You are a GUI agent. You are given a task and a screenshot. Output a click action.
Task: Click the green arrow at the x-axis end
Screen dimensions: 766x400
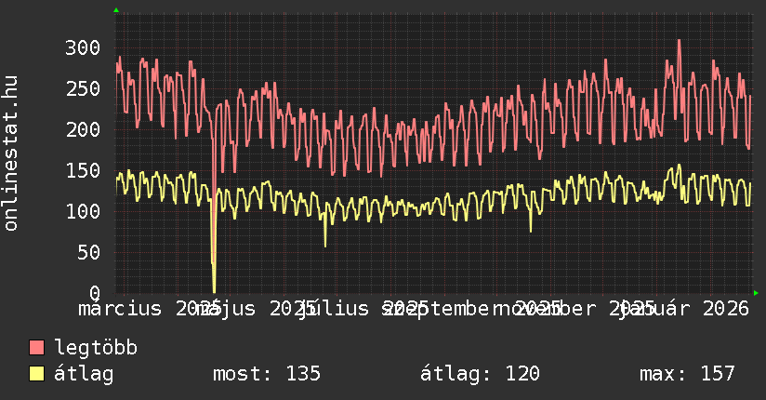755,292
